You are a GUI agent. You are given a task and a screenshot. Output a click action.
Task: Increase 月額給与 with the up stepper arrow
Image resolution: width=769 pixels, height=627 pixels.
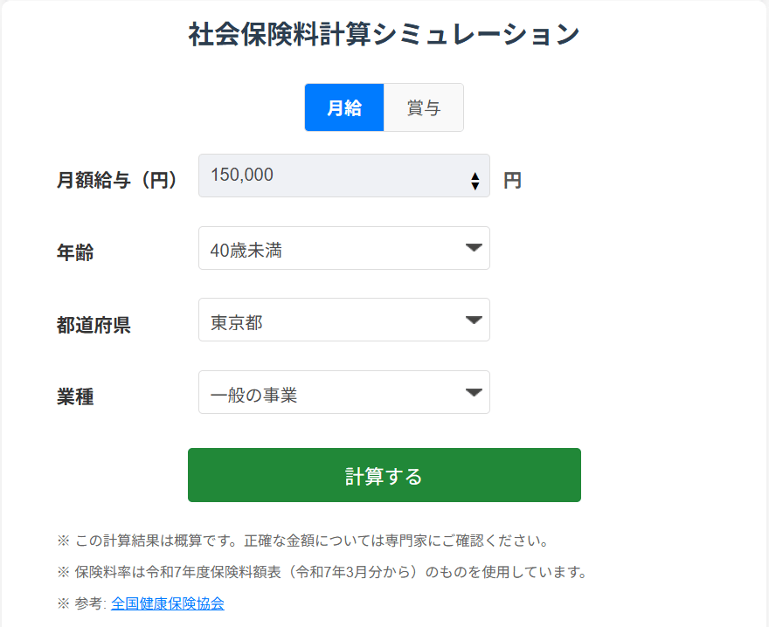[x=475, y=176]
